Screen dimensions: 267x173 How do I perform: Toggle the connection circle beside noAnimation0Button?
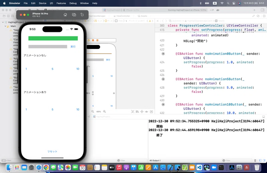(x=163, y=54)
